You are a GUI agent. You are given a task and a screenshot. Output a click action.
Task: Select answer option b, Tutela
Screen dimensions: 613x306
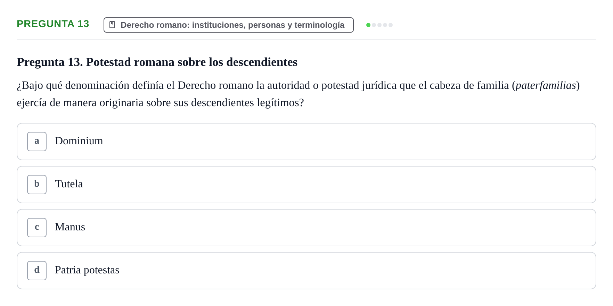(x=306, y=185)
